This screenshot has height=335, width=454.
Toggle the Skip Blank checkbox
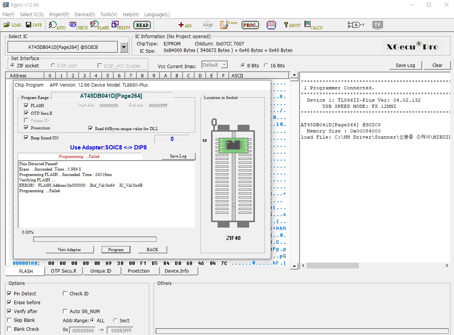click(x=10, y=320)
